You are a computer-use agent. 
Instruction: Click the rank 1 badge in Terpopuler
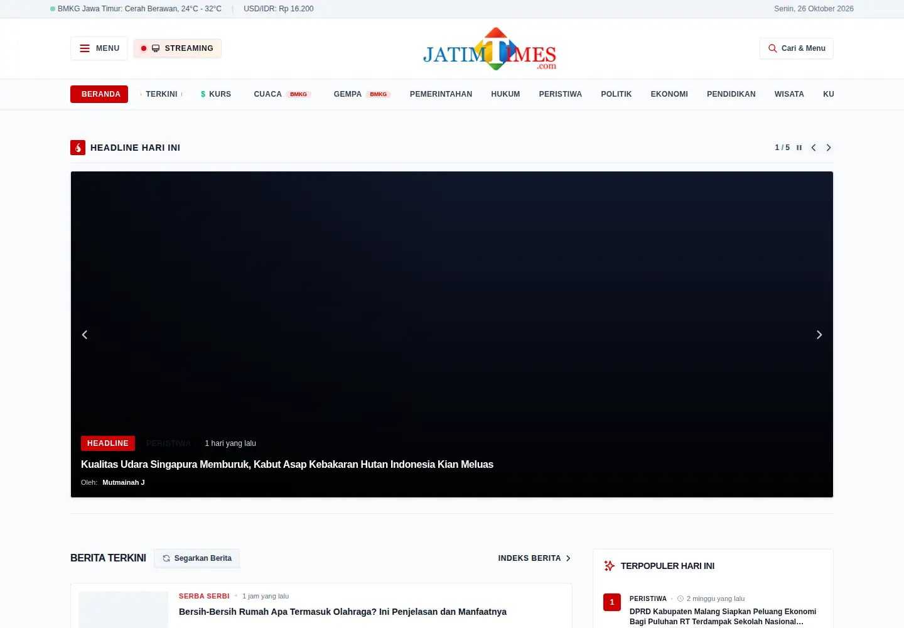tap(612, 602)
